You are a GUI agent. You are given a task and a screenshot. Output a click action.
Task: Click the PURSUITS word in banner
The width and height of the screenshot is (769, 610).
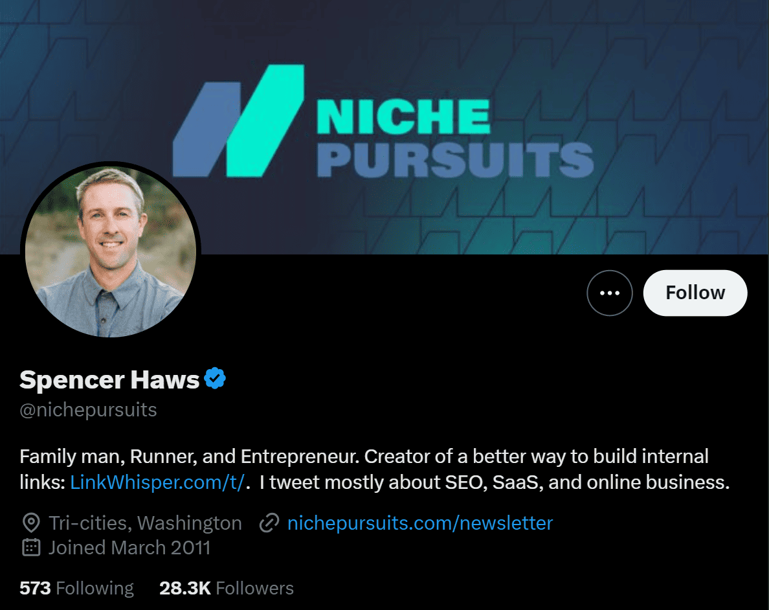coord(456,160)
